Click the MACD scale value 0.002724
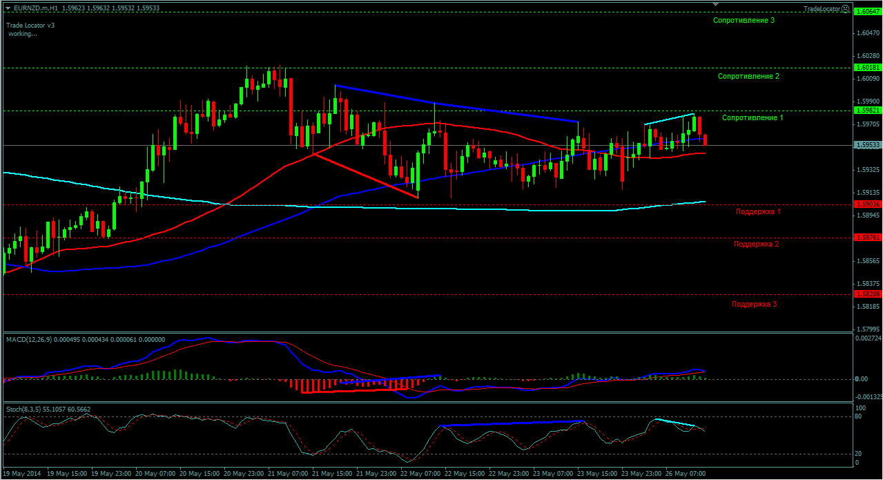883x480 pixels. [x=868, y=338]
